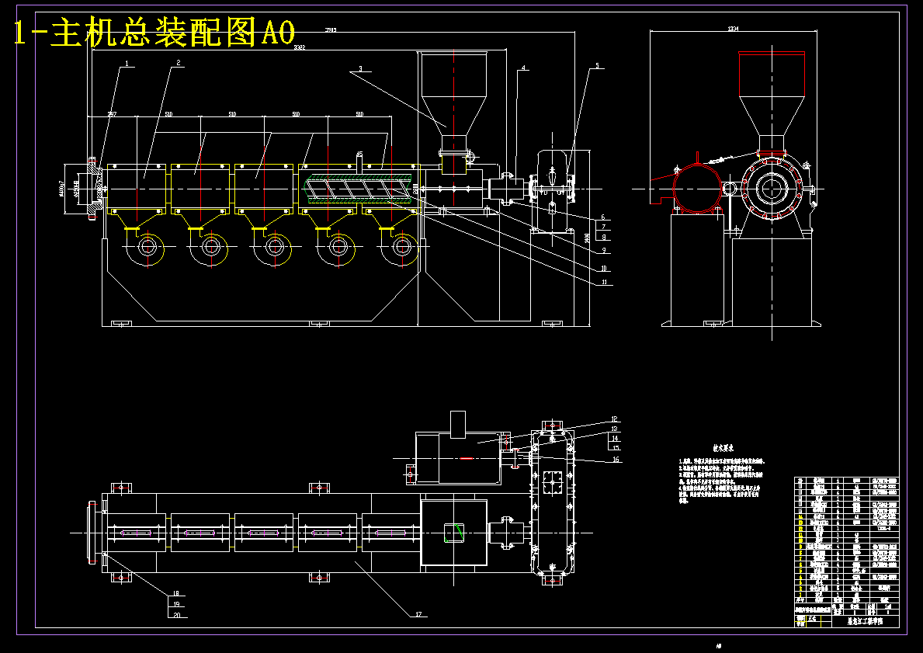Screen dimensions: 923x653
Task: Select the 3322 length dimension text
Action: [x=300, y=47]
